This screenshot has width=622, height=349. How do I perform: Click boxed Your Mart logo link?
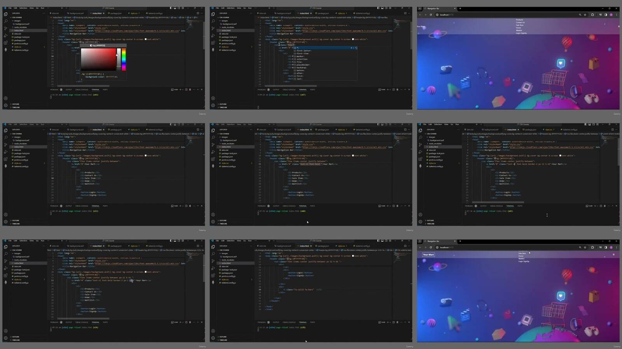pos(428,255)
